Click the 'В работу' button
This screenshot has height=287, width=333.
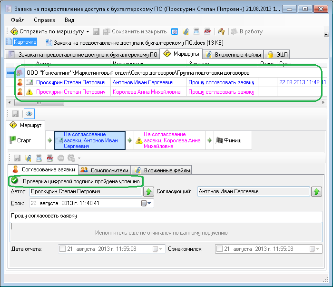tap(247, 31)
